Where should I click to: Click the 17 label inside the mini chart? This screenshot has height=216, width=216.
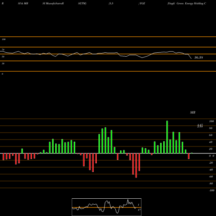click(x=139, y=210)
